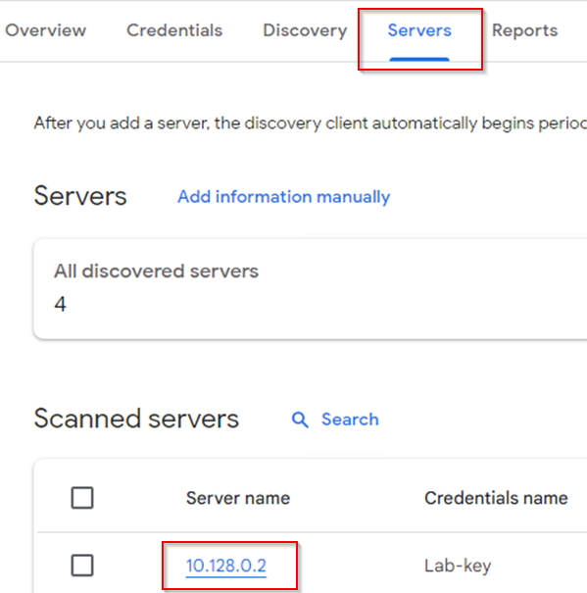
Task: Open the Reports tab
Action: pos(525,31)
